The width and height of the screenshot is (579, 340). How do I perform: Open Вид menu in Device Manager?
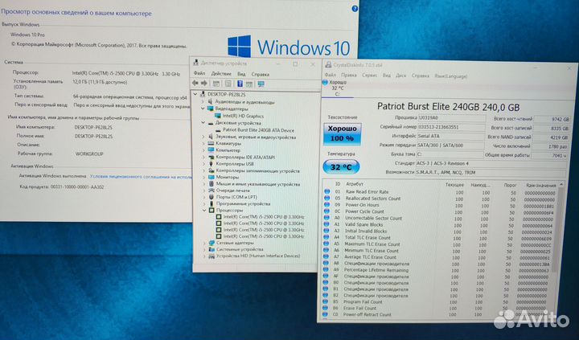[x=241, y=74]
